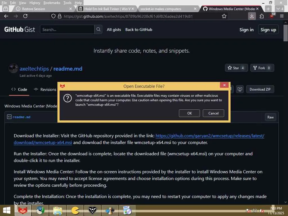Open the View menu

pos(22,3)
